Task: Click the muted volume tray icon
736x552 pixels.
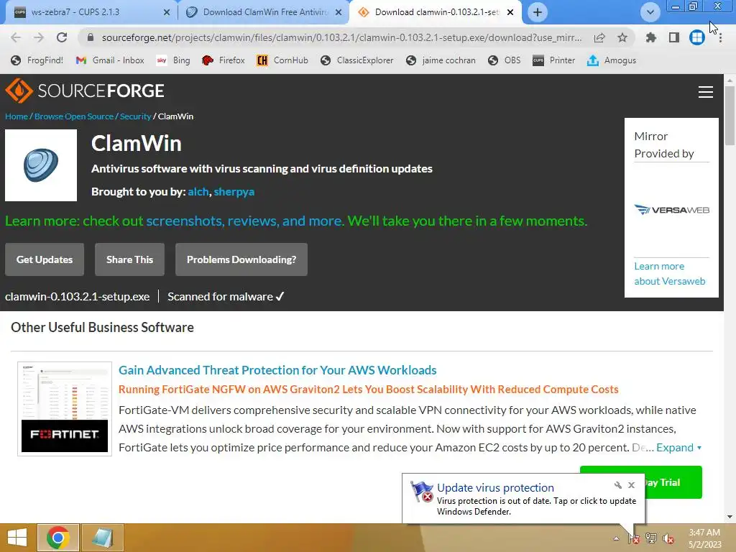Action: tap(668, 538)
